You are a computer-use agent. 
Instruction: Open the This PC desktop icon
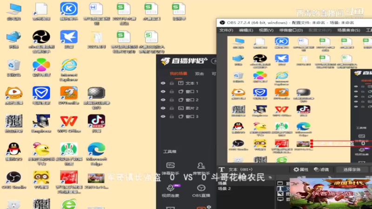click(14, 11)
